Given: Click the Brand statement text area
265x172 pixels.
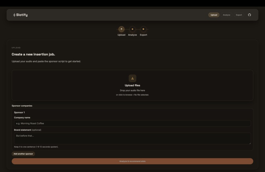Looking at the screenshot, I should 132,138.
